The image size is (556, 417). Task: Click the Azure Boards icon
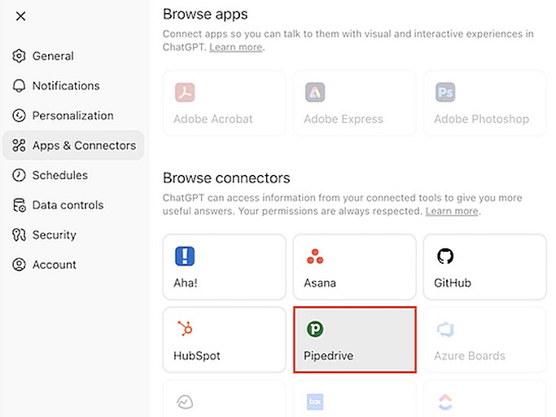pyautogui.click(x=445, y=329)
